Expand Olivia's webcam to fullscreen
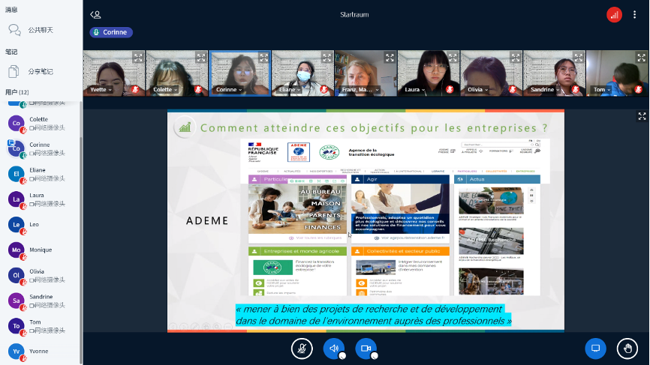Image resolution: width=650 pixels, height=365 pixels. (x=515, y=57)
